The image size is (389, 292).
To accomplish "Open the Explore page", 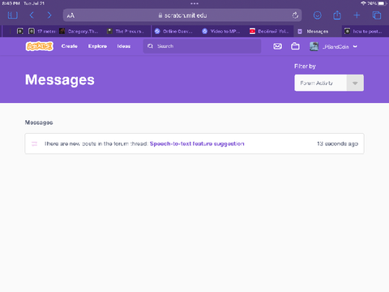I will 97,46.
